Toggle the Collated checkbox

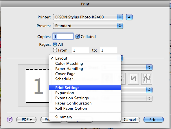pos(78,37)
